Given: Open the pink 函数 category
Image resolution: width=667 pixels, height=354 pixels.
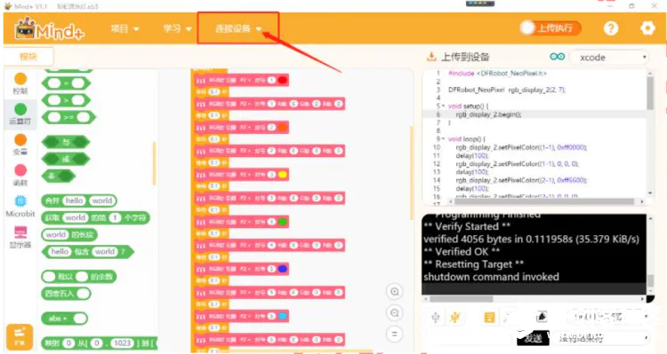Looking at the screenshot, I should (x=20, y=176).
